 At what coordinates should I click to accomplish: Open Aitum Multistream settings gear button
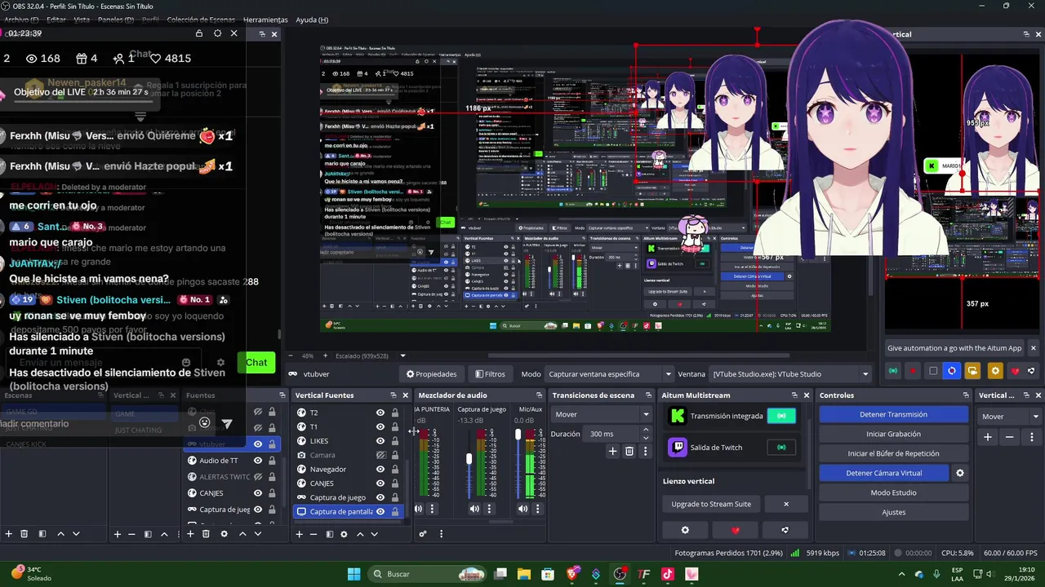[685, 530]
